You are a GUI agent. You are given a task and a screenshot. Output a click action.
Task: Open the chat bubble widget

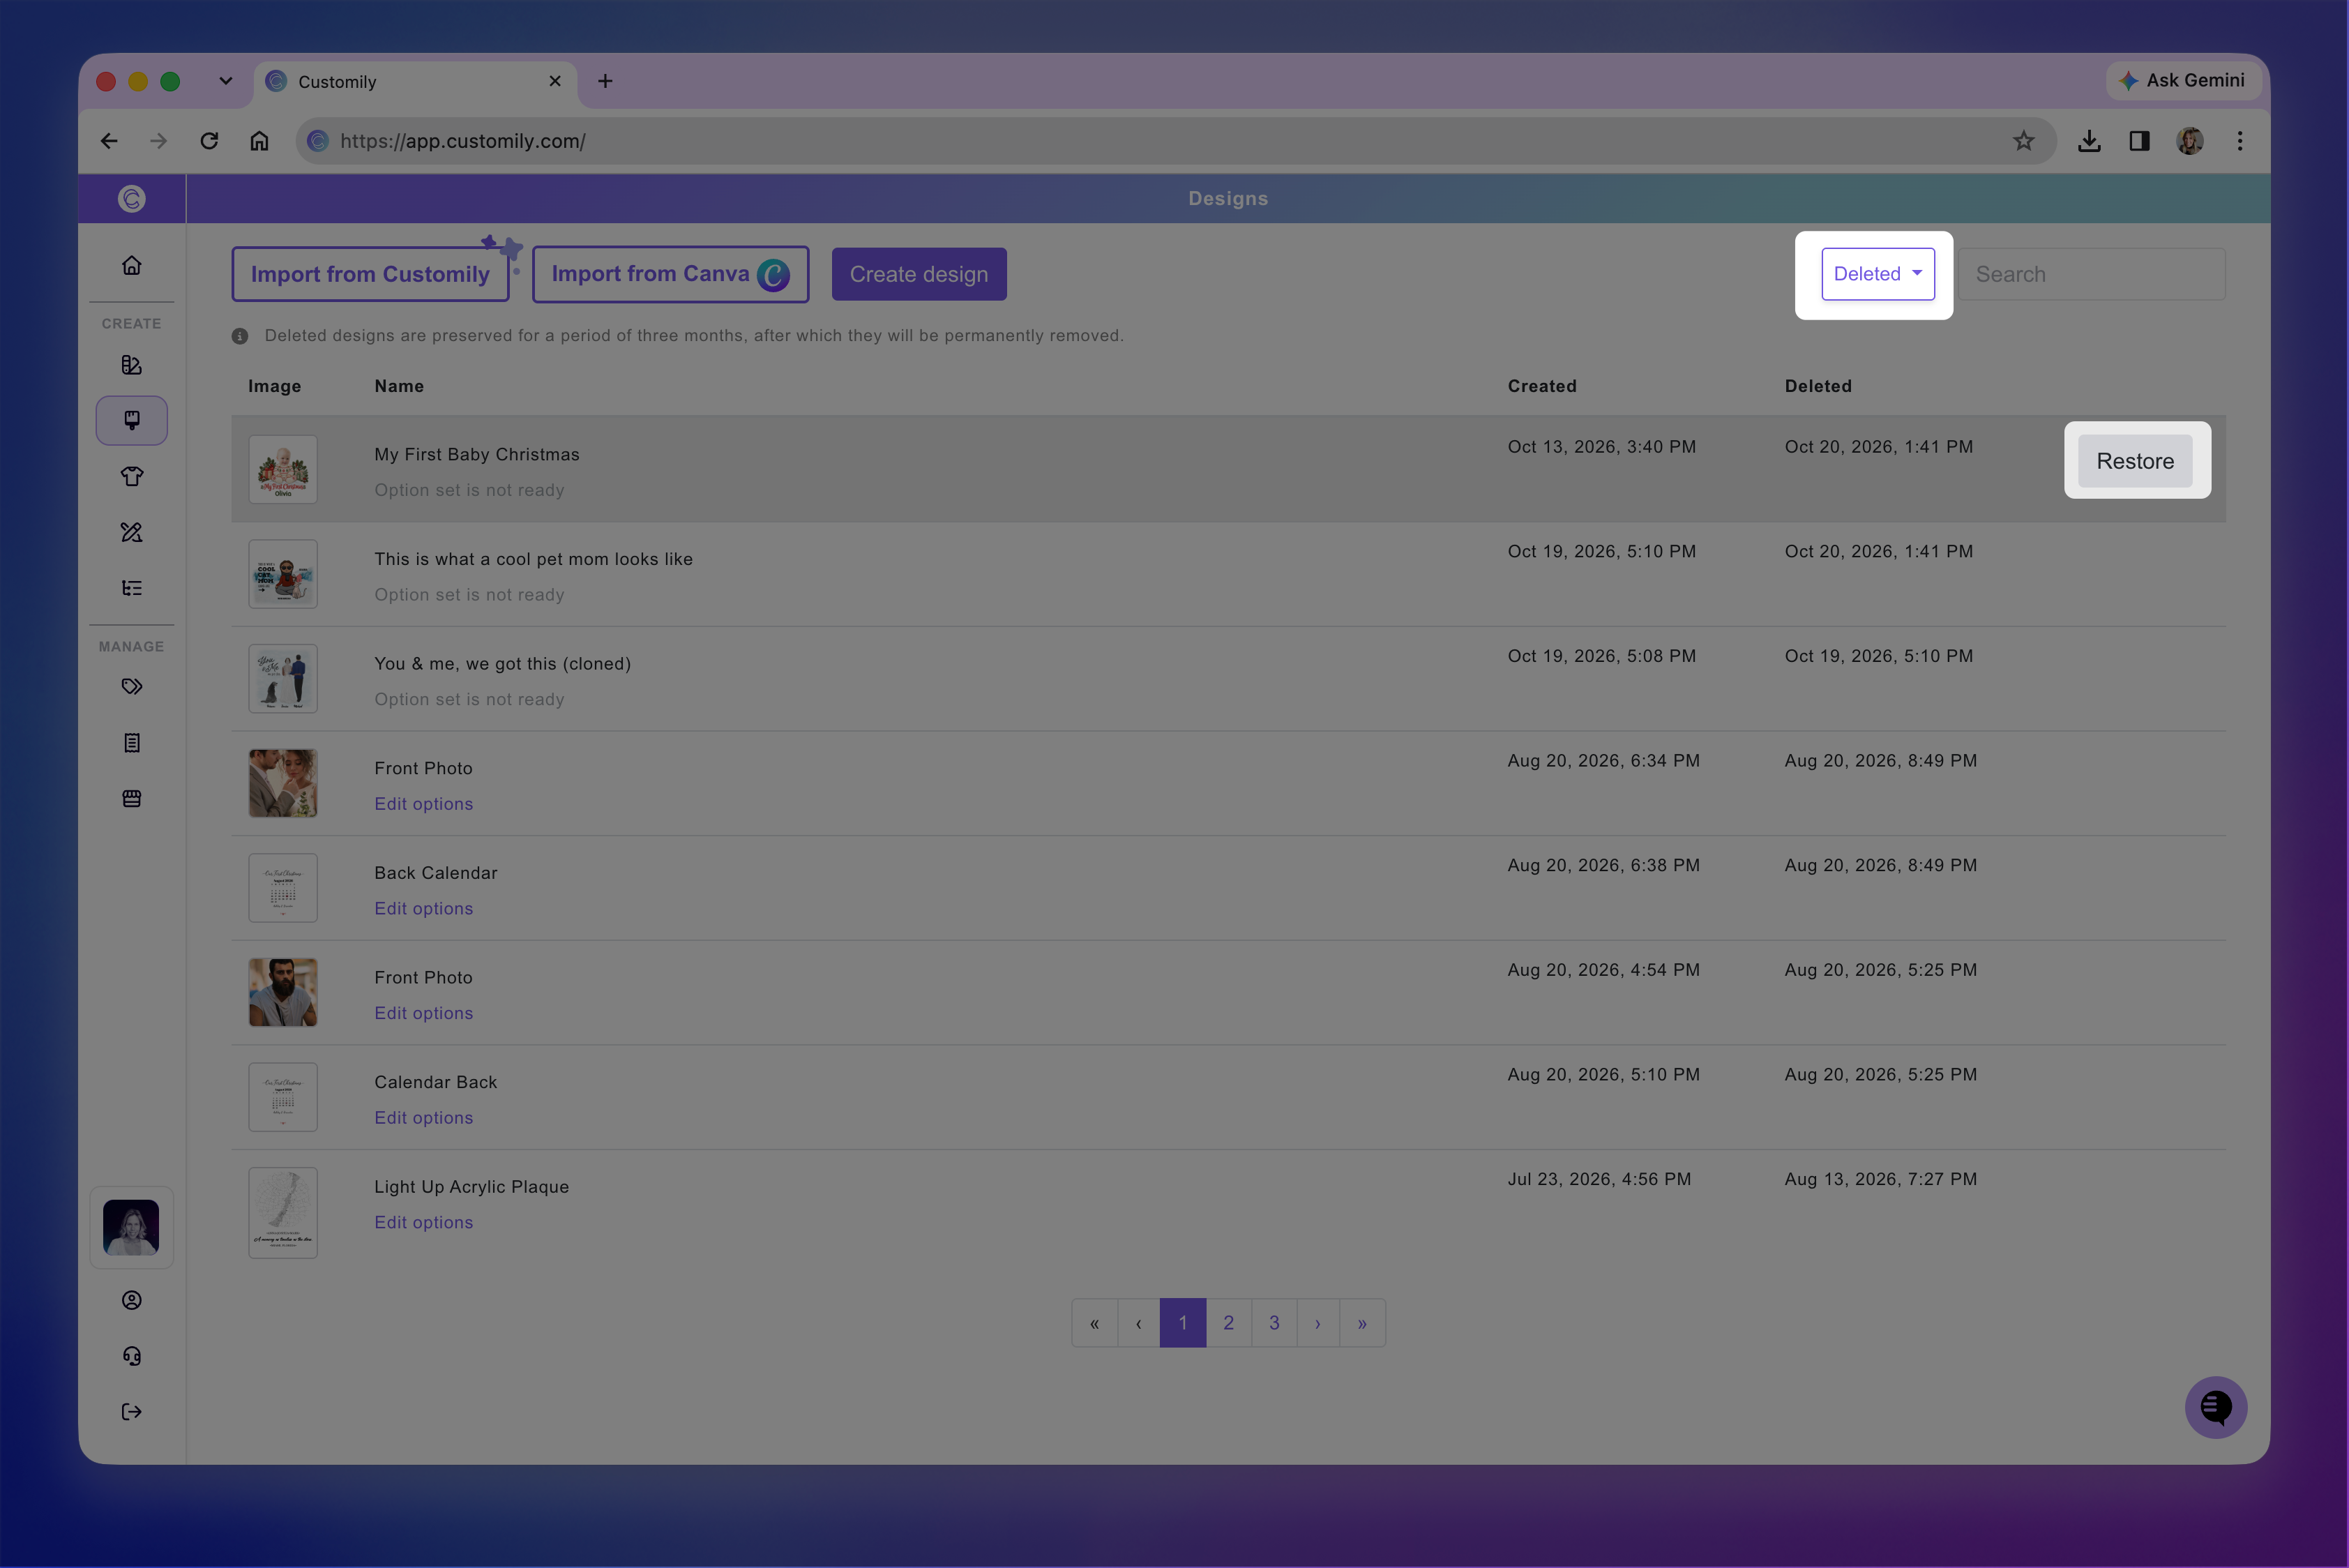click(2215, 1407)
